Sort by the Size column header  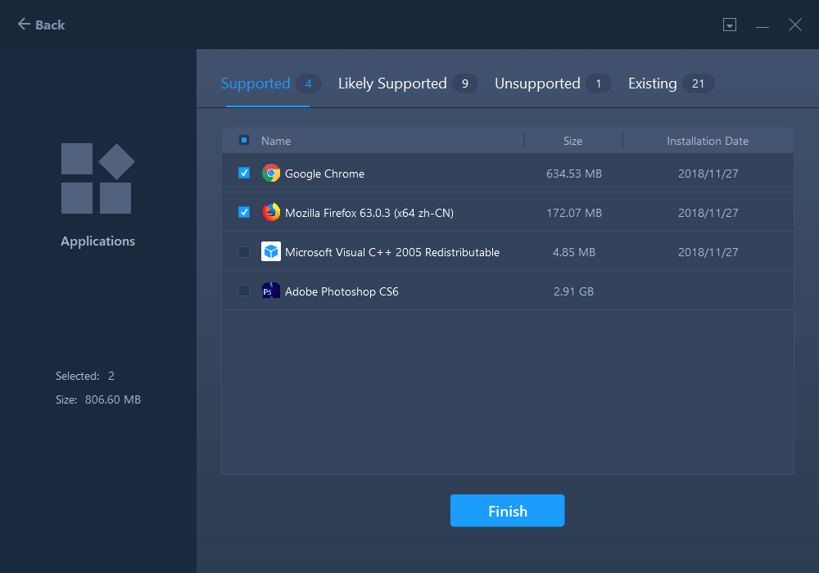point(572,141)
